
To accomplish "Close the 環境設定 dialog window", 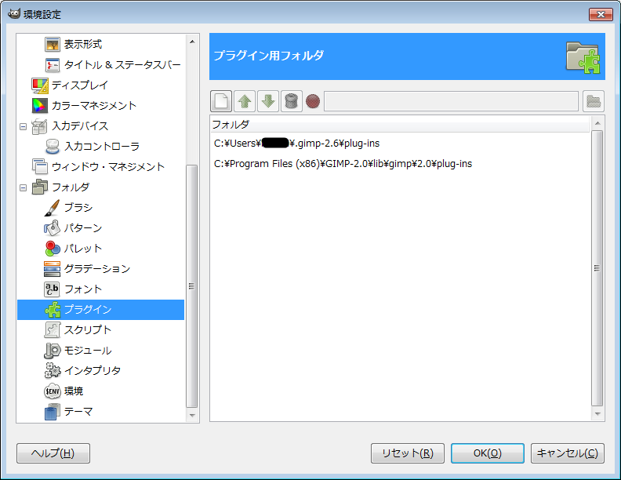I will 601,15.
